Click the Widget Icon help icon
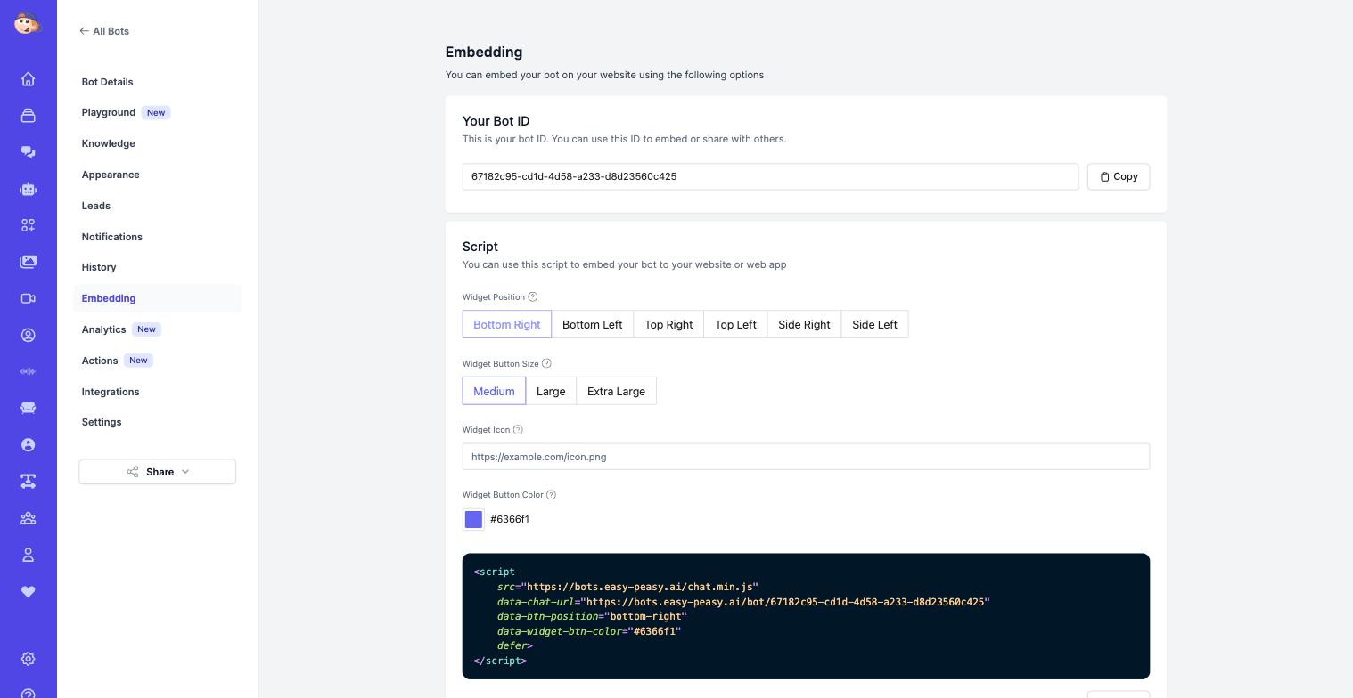The image size is (1353, 698). click(x=518, y=430)
